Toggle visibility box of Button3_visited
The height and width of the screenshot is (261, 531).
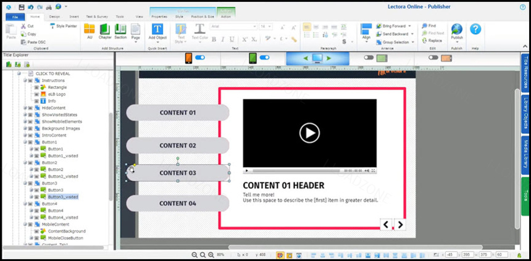point(36,197)
